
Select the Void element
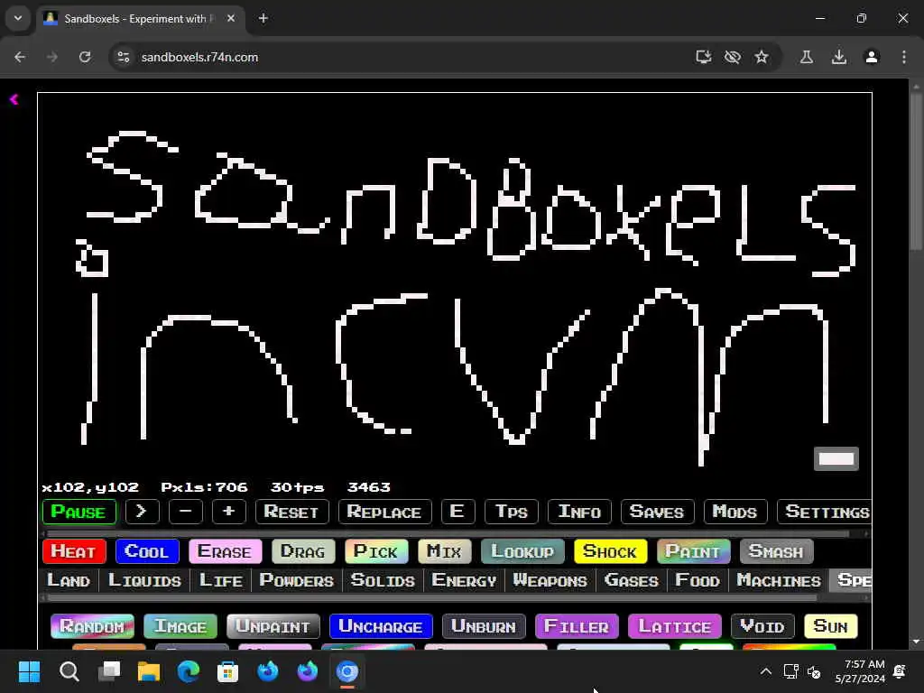point(762,626)
